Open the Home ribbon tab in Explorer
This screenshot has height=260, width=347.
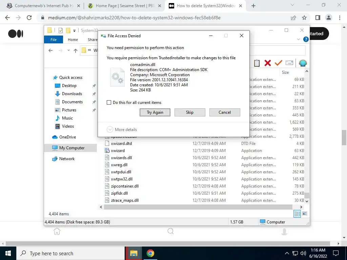[73, 40]
